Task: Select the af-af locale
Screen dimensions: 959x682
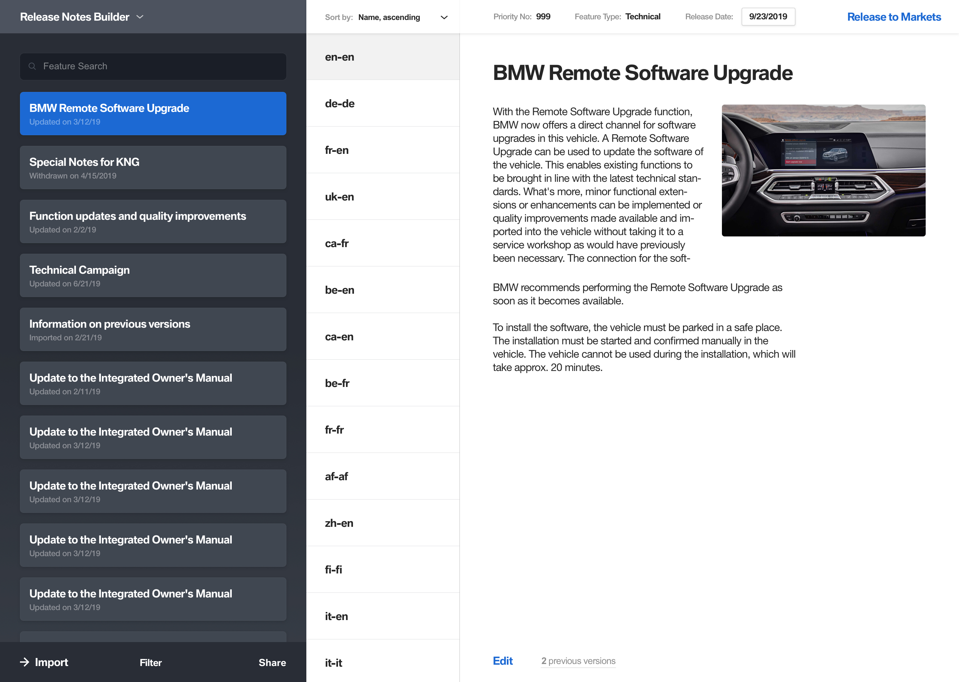Action: [383, 476]
